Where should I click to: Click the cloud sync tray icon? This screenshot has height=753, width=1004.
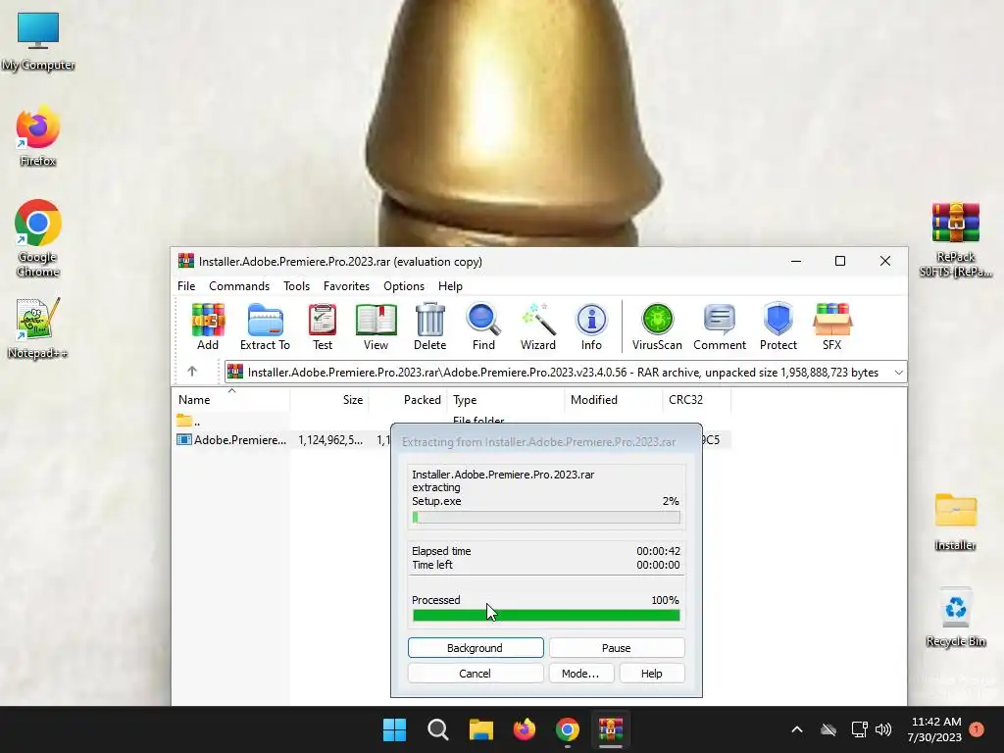pyautogui.click(x=828, y=729)
